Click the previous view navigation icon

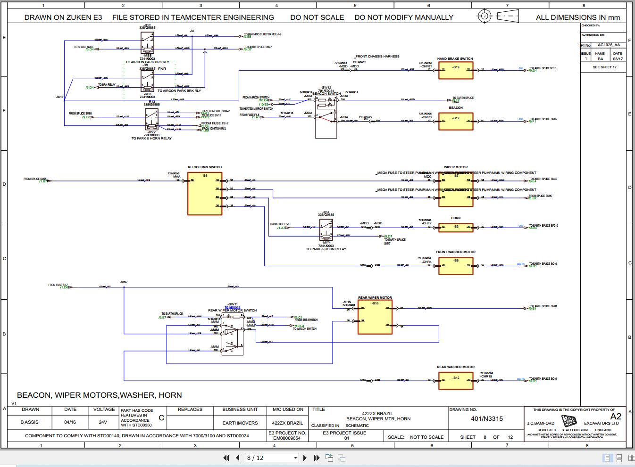point(329,458)
